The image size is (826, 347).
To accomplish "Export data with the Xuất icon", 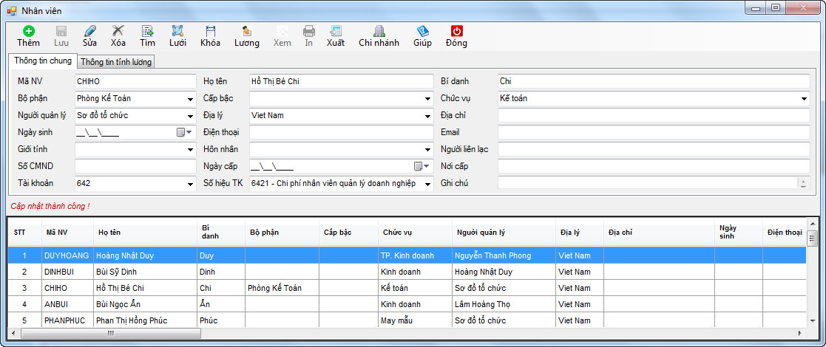I will point(335,32).
